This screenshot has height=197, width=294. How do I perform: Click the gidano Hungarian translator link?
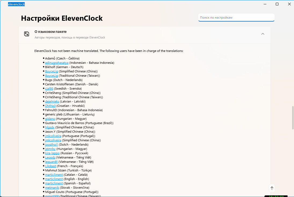click(x=50, y=119)
